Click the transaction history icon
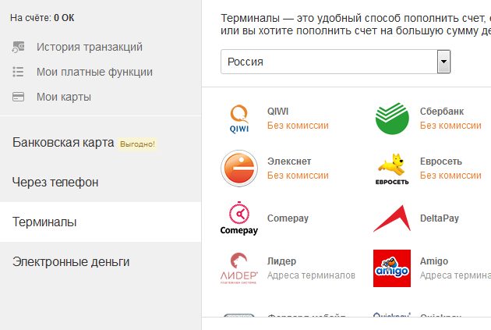491x330 pixels. point(18,47)
